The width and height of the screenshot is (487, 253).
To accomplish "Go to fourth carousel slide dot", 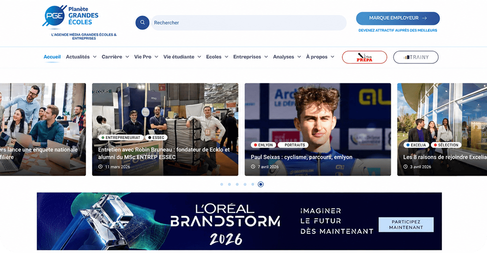I will point(245,184).
